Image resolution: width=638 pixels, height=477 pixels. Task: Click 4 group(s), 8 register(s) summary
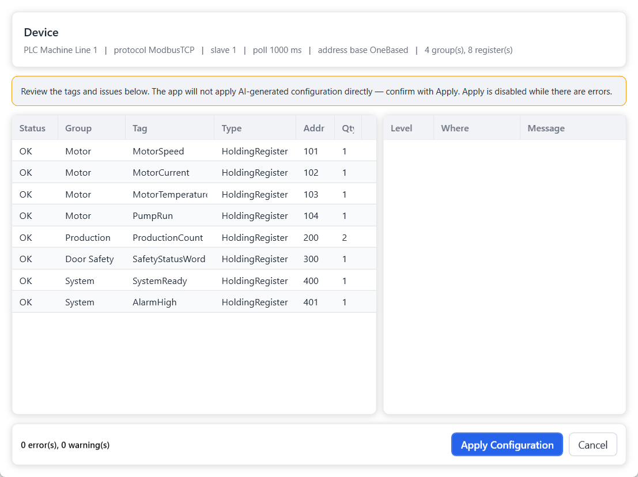pos(469,50)
